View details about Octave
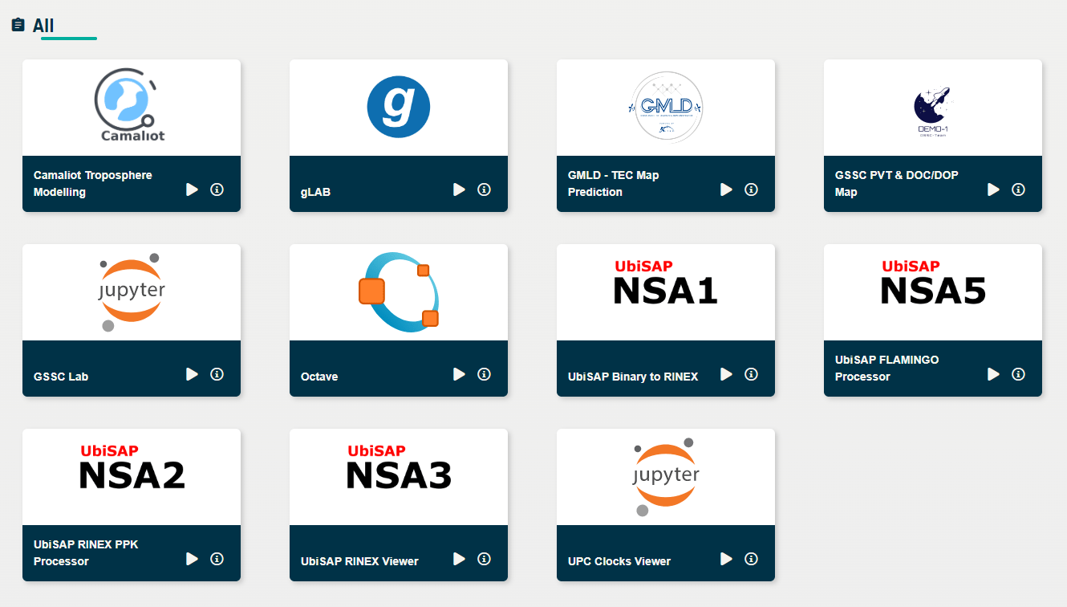The height and width of the screenshot is (607, 1067). click(x=484, y=374)
